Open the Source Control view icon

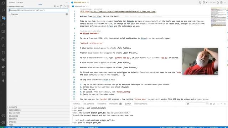click(x=3, y=17)
